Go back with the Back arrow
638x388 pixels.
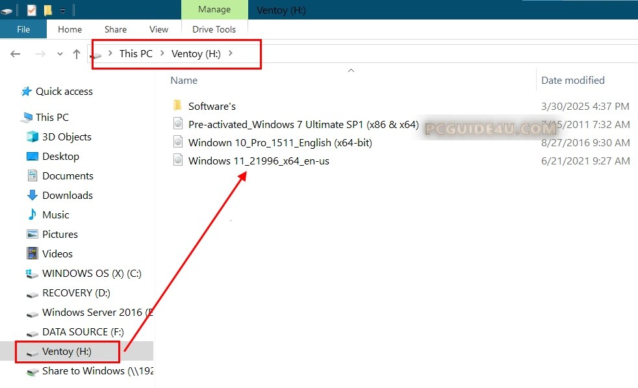16,54
